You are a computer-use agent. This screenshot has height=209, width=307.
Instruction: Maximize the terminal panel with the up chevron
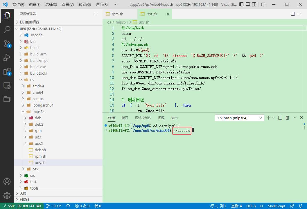pyautogui.click(x=295, y=118)
